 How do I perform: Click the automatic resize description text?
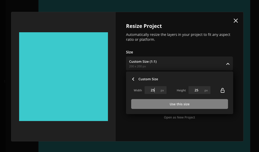(178, 37)
